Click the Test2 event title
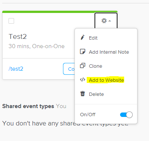This screenshot has height=141, width=149. (18, 37)
